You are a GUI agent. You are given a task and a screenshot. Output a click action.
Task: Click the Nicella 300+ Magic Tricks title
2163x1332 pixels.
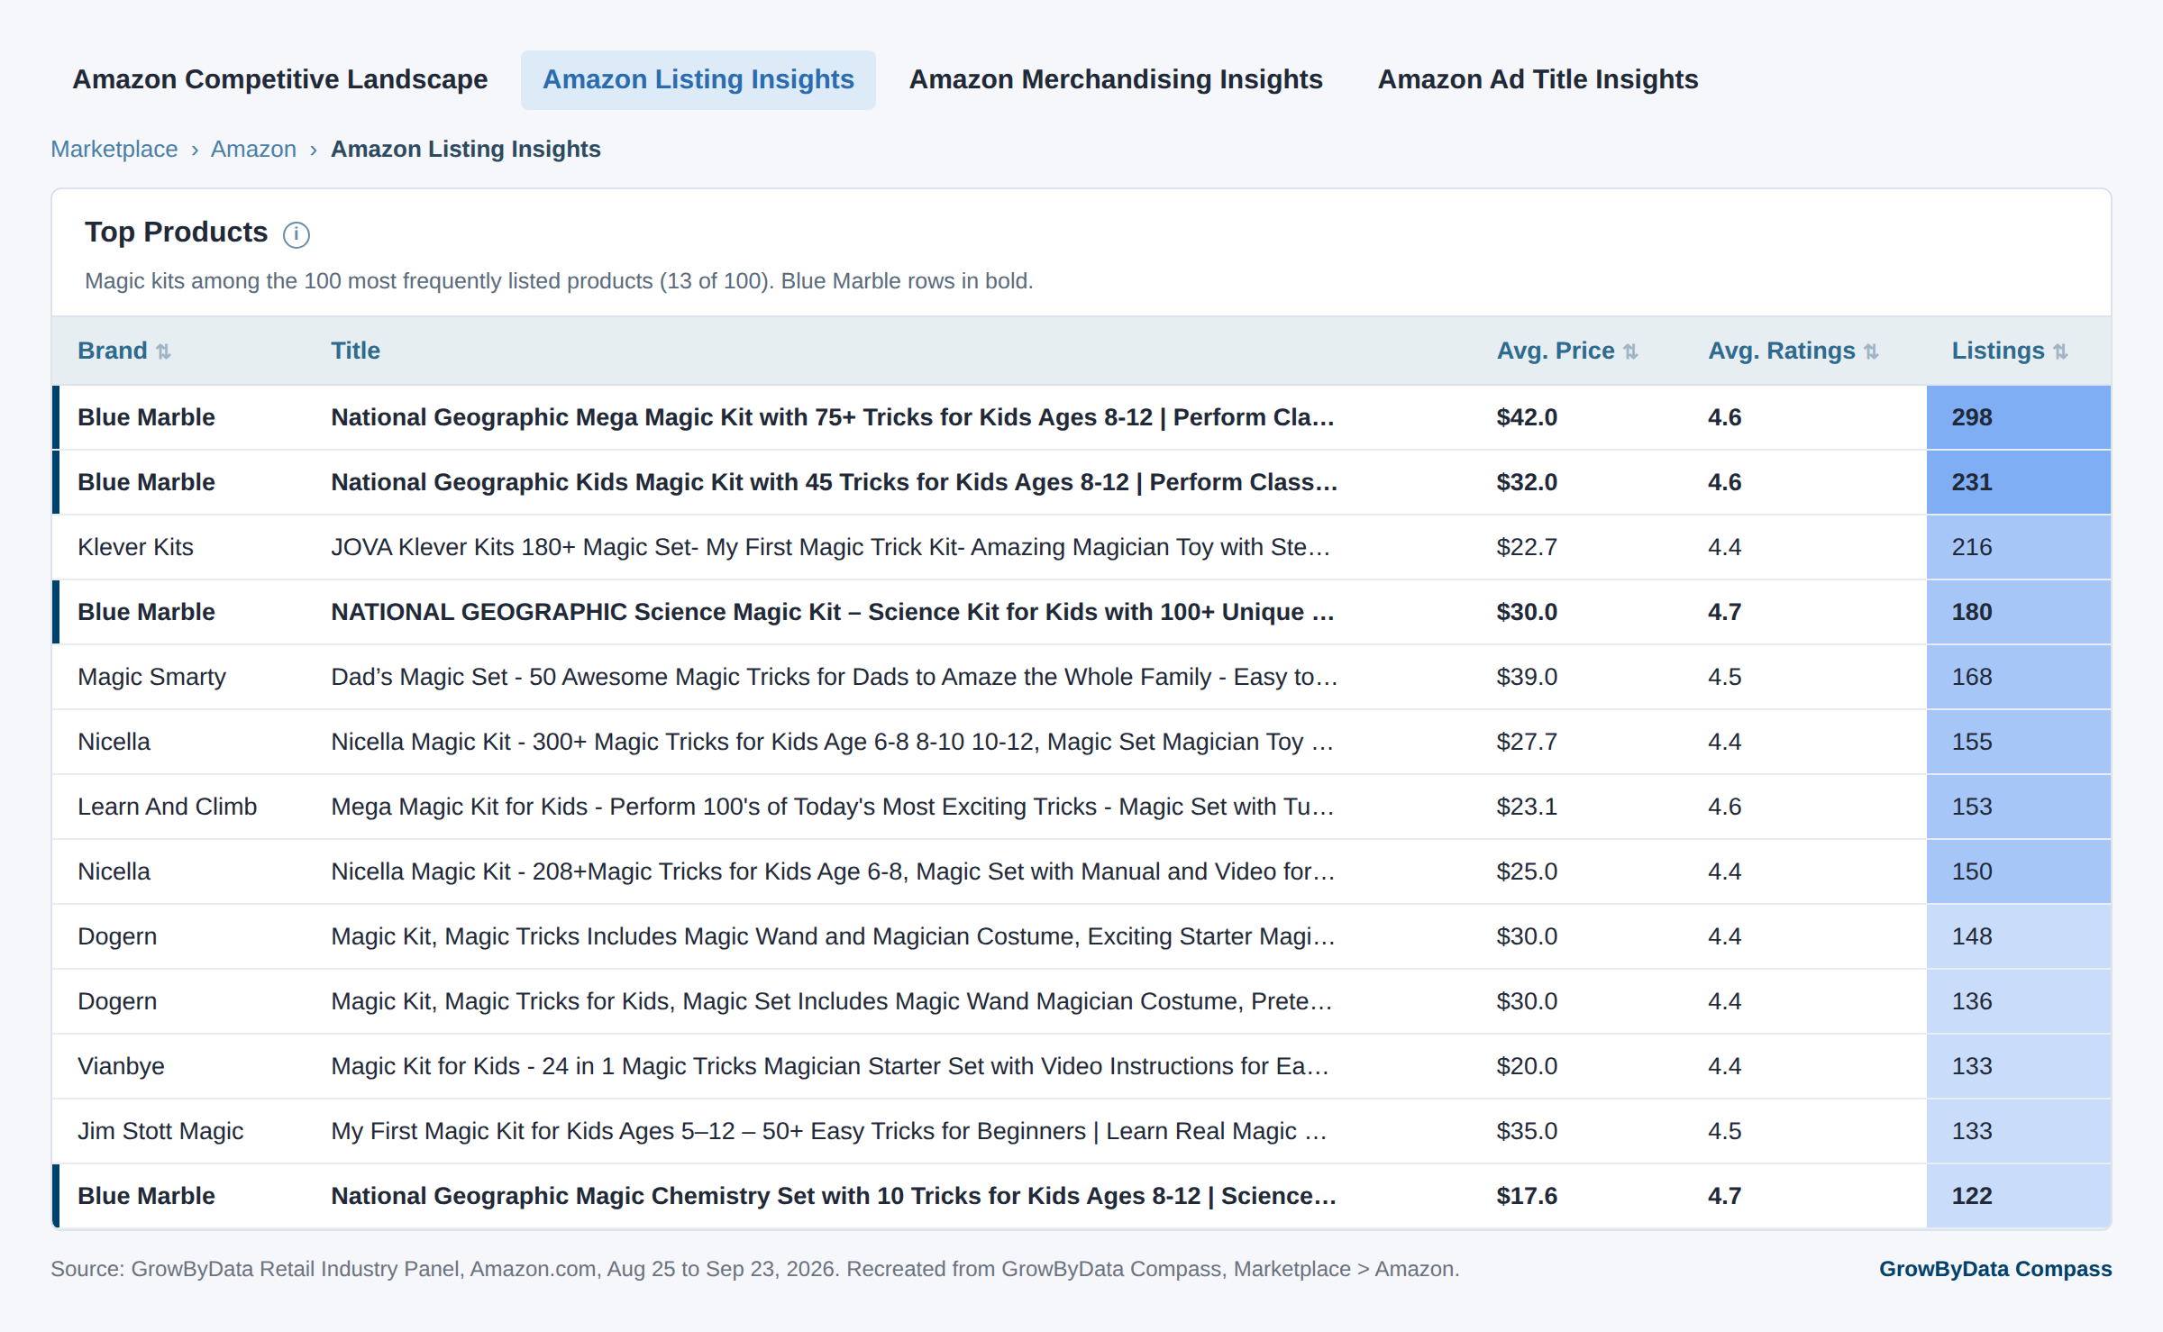[833, 742]
